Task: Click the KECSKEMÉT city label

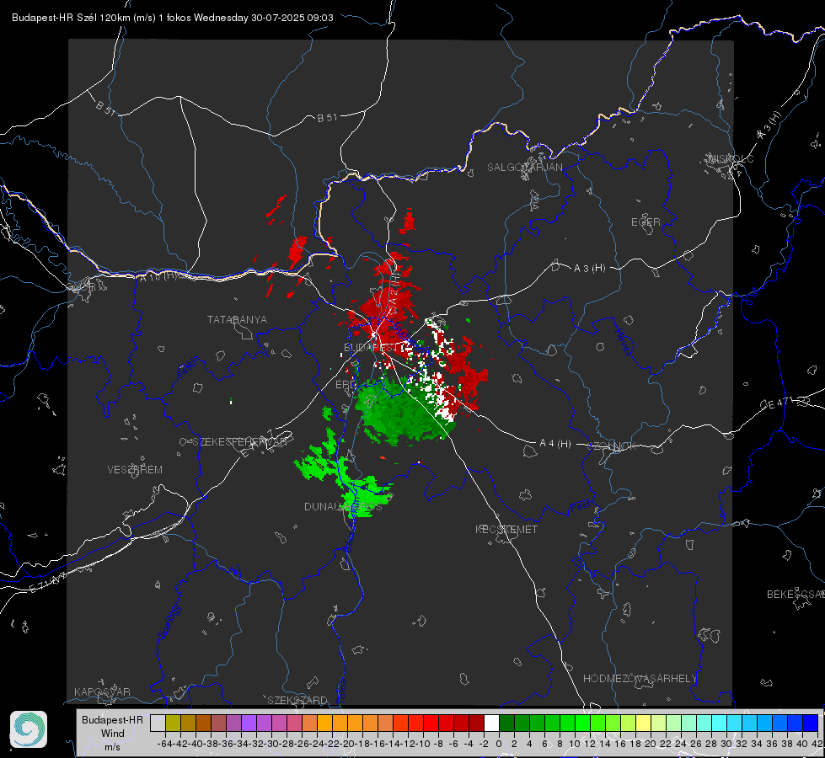Action: 506,529
